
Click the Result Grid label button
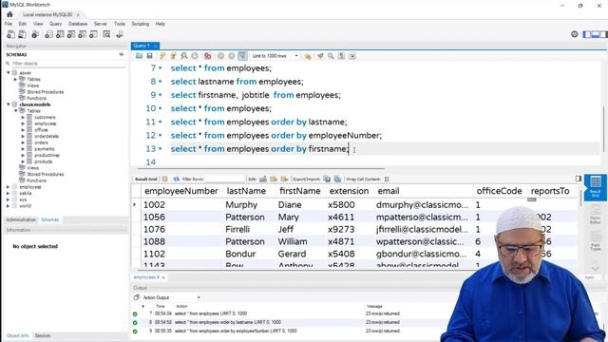(145, 179)
